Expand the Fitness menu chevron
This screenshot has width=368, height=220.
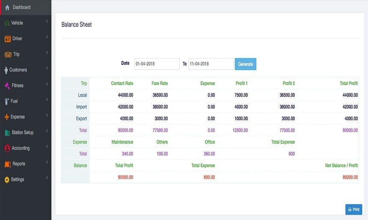[47, 84]
